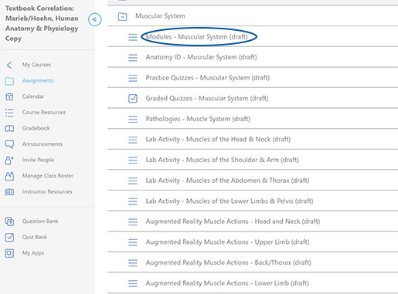Open Lab Activity - Muscles of the Shoulder & Arm
Screen dimensions: 398x294
coord(222,160)
